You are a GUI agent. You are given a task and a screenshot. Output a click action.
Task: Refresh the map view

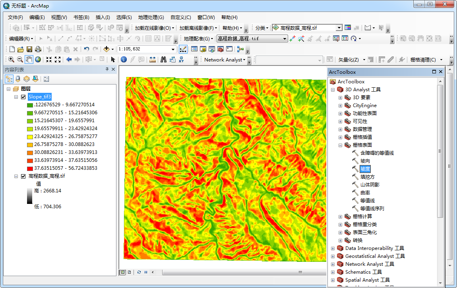coord(139,272)
